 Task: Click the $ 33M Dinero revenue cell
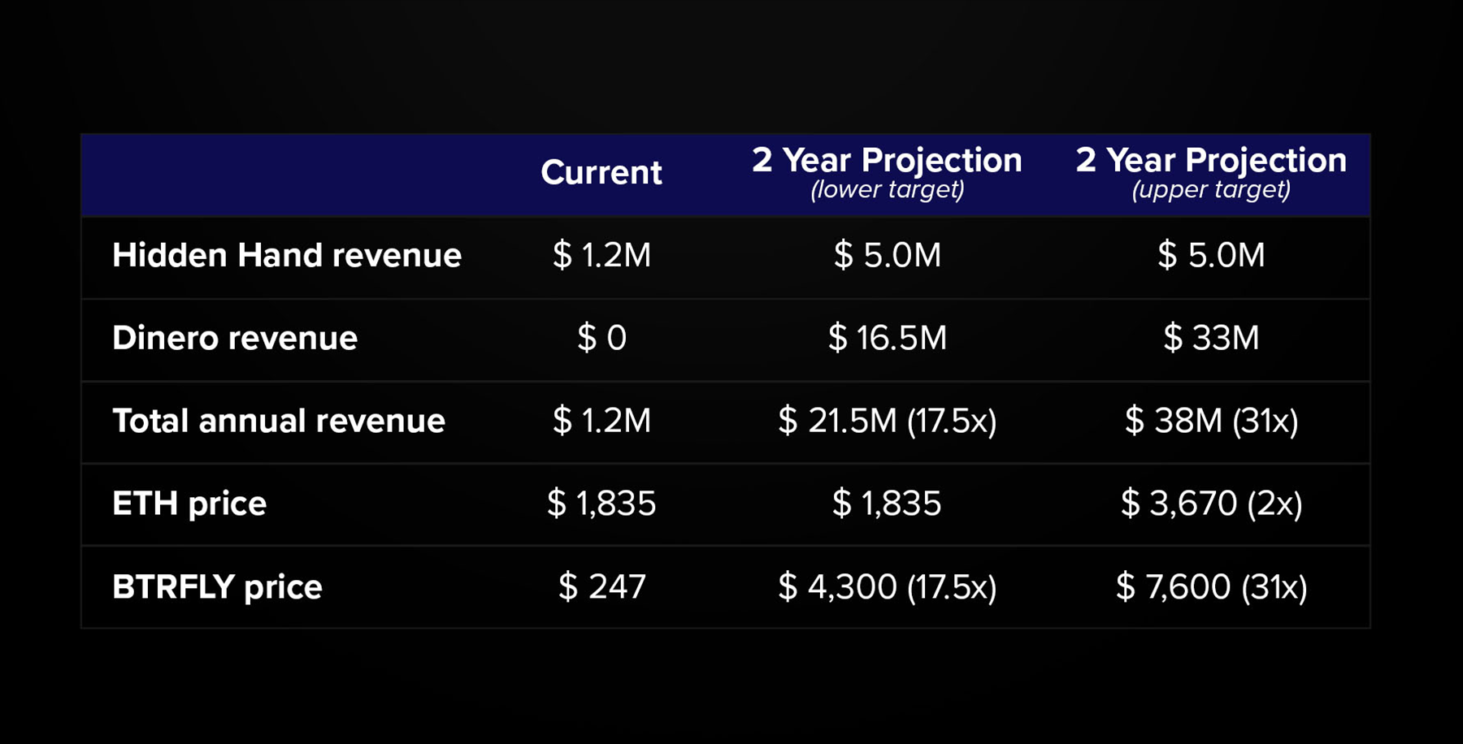pyautogui.click(x=1210, y=339)
